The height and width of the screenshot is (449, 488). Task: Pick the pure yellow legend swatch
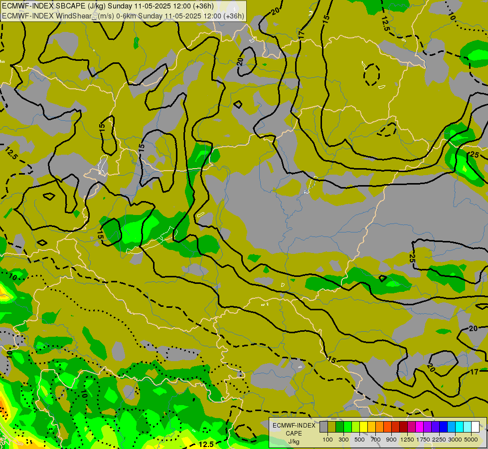point(364,427)
